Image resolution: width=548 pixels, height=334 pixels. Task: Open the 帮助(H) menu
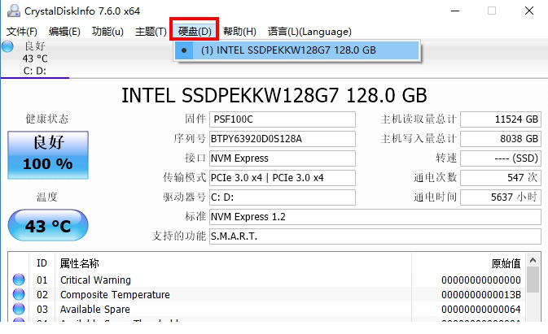click(239, 32)
